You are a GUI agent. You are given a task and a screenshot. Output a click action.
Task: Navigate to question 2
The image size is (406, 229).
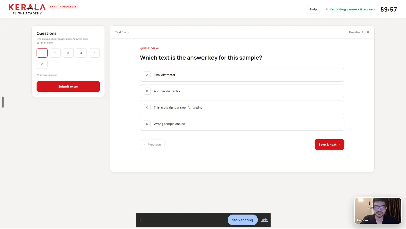coord(55,53)
